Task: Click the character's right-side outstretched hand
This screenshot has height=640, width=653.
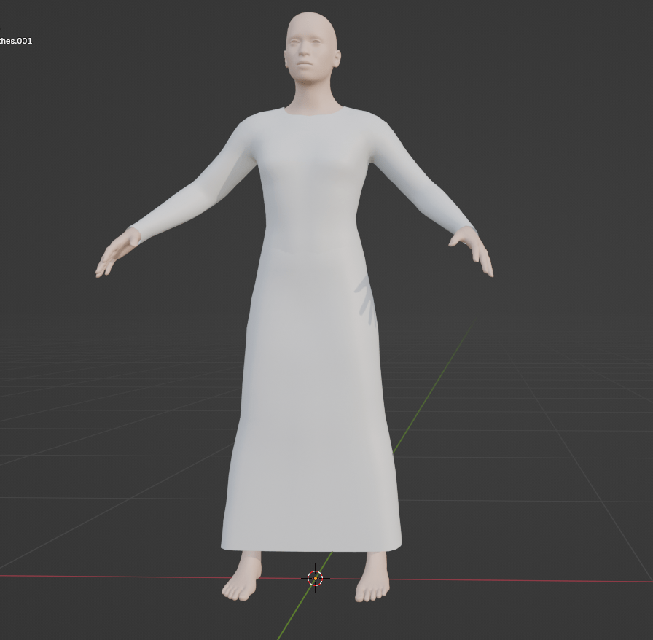Action: [475, 251]
